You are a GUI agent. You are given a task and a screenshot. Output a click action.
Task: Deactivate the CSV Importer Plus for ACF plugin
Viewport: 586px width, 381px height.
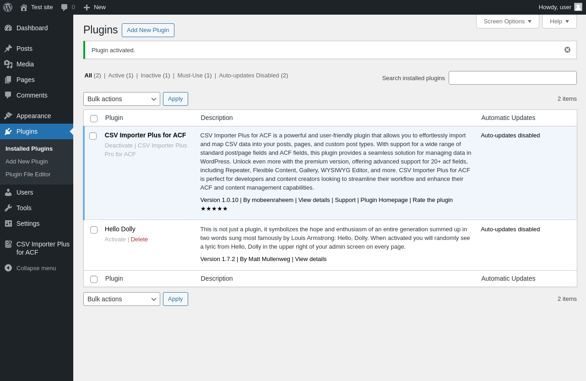tap(119, 146)
